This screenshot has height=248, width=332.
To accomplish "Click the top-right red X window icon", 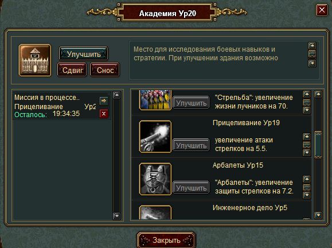I will (x=322, y=10).
